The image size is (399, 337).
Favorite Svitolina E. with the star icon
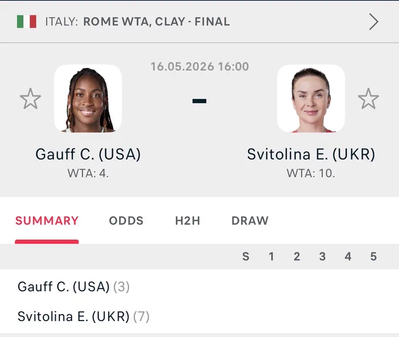368,98
